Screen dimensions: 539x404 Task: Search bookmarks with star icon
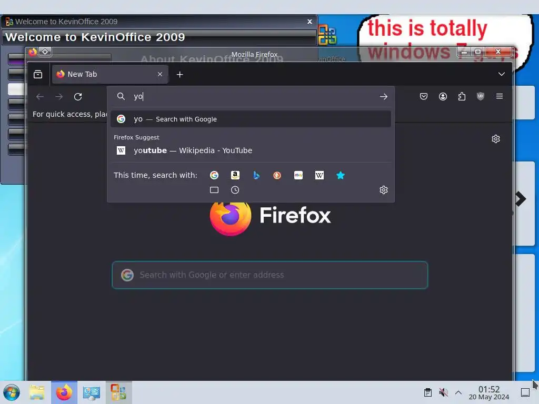(341, 175)
